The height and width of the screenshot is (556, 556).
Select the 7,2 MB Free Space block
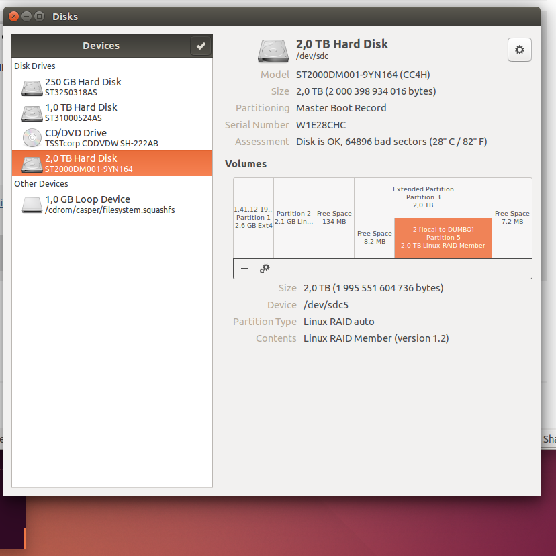click(x=512, y=218)
